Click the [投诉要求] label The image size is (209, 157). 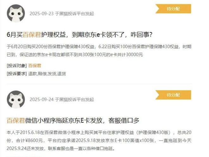tap(17, 74)
